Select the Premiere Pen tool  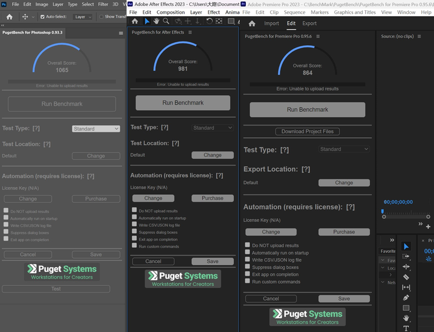coord(406,298)
